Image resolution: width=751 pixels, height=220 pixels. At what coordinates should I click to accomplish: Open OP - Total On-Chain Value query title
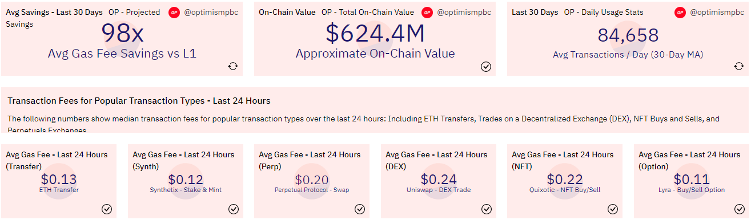(x=368, y=12)
